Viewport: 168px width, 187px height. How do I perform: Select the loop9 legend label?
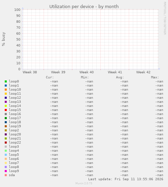14,171
